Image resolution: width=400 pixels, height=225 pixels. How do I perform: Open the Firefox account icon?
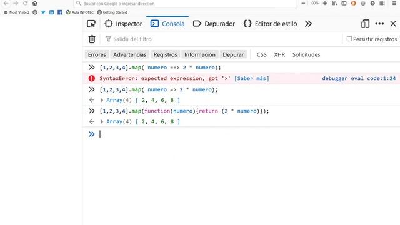click(x=372, y=3)
